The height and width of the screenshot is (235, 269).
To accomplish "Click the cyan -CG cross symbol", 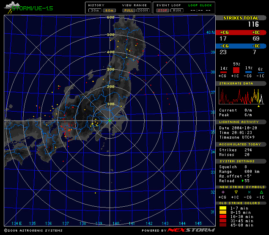I will (x=249, y=192).
